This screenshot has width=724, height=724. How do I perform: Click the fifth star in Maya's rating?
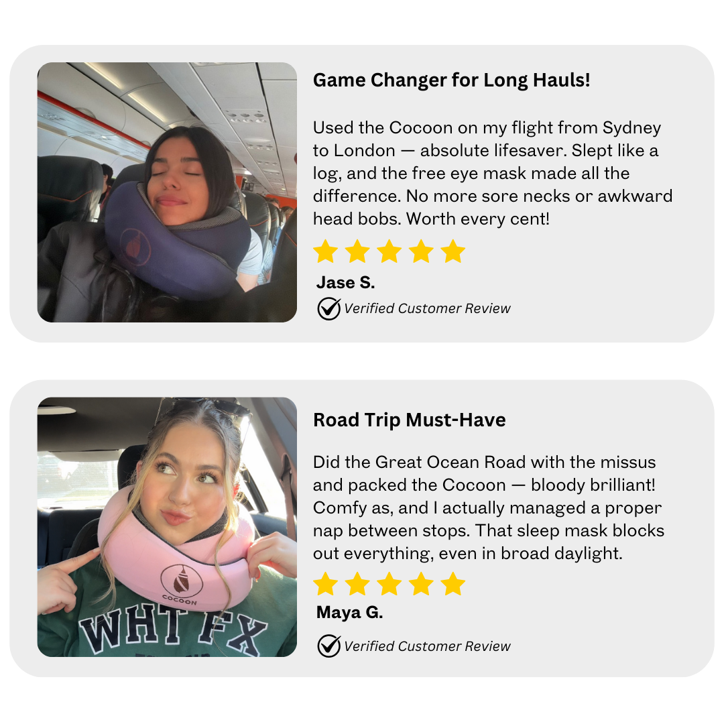452,584
